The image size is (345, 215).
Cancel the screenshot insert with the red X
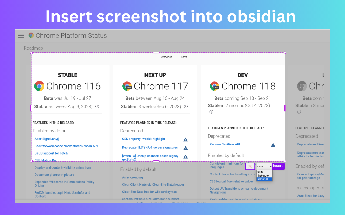coord(250,166)
